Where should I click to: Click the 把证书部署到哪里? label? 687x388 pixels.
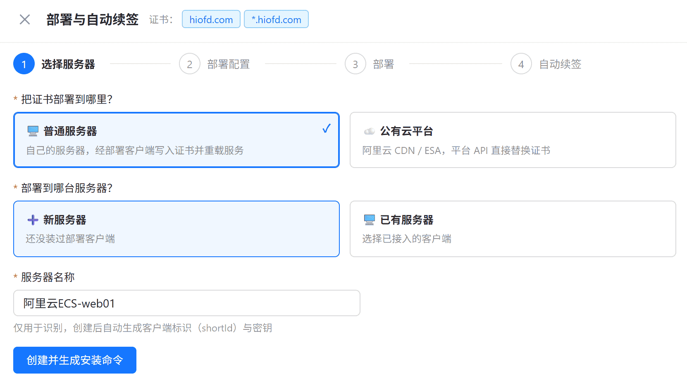pyautogui.click(x=67, y=99)
